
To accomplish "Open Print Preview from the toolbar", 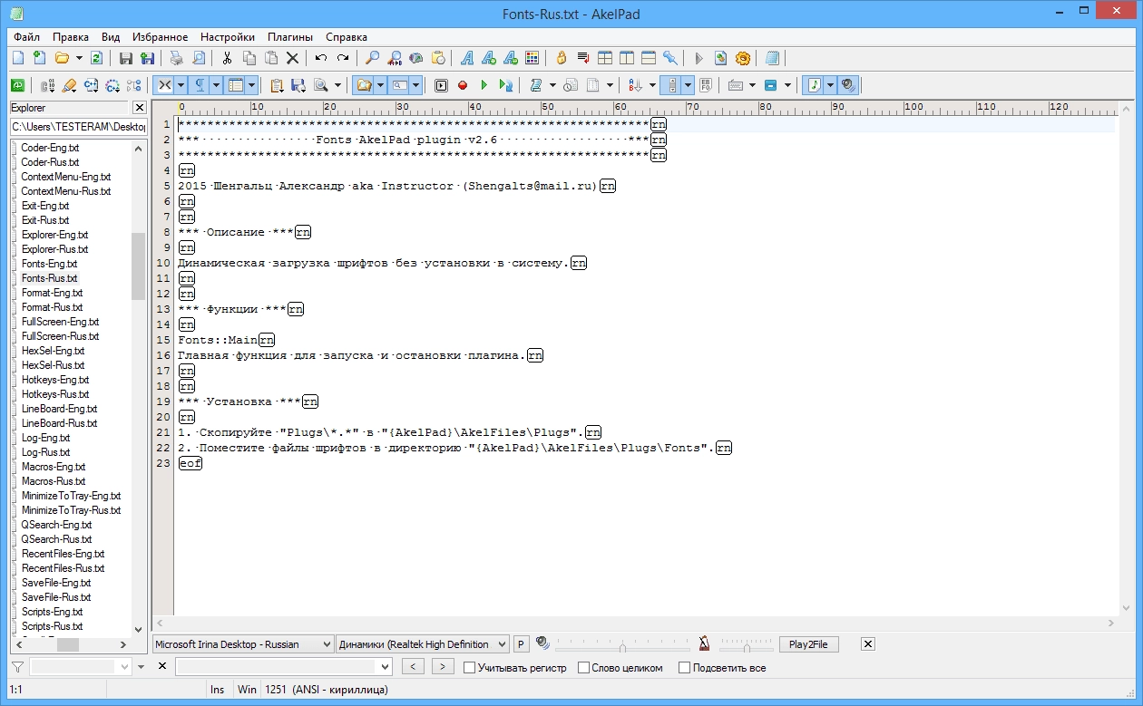I will tap(198, 58).
